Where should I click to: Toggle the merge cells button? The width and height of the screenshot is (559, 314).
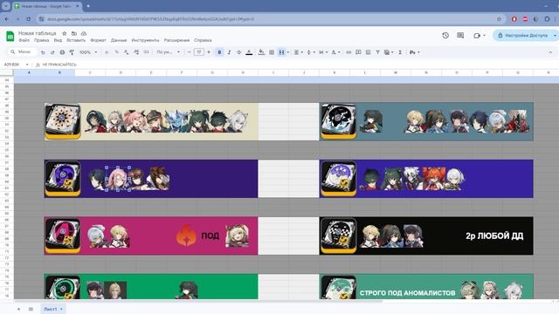281,52
